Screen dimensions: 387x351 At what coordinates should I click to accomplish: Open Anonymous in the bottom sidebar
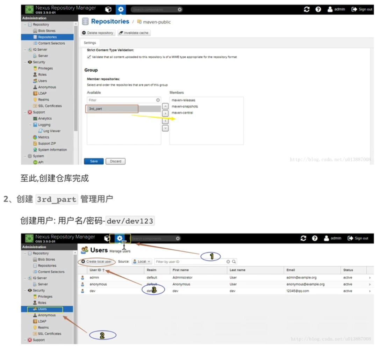[46, 315]
